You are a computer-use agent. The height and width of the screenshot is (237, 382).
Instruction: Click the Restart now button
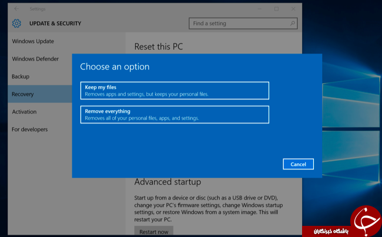(154, 231)
